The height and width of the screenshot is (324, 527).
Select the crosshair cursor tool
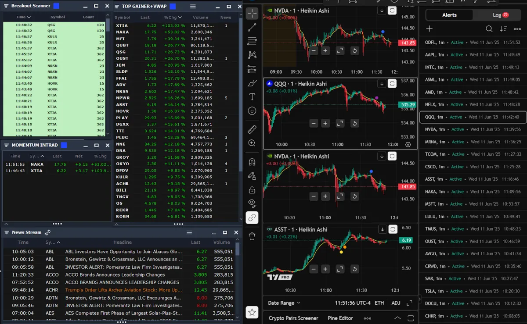(x=252, y=13)
